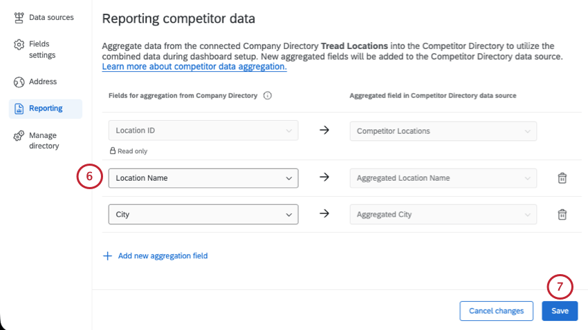Open the Location Name dropdown

click(x=203, y=178)
